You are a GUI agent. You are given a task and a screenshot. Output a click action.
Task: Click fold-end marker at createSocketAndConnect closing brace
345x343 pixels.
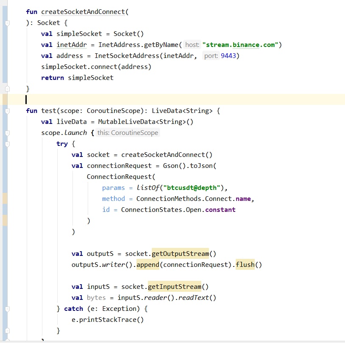pos(8,89)
